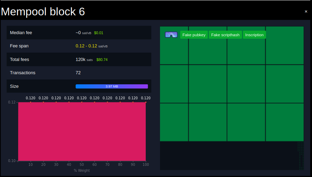The width and height of the screenshot is (312, 177).
Task: Click the chart point at 50% weight
Action: [x=82, y=102]
